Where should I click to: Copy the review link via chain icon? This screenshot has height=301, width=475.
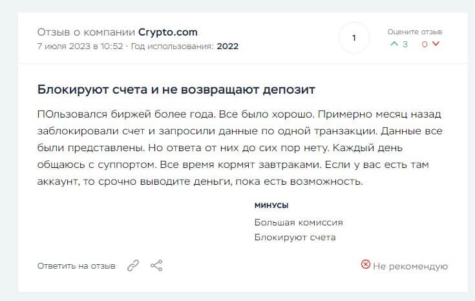click(133, 265)
